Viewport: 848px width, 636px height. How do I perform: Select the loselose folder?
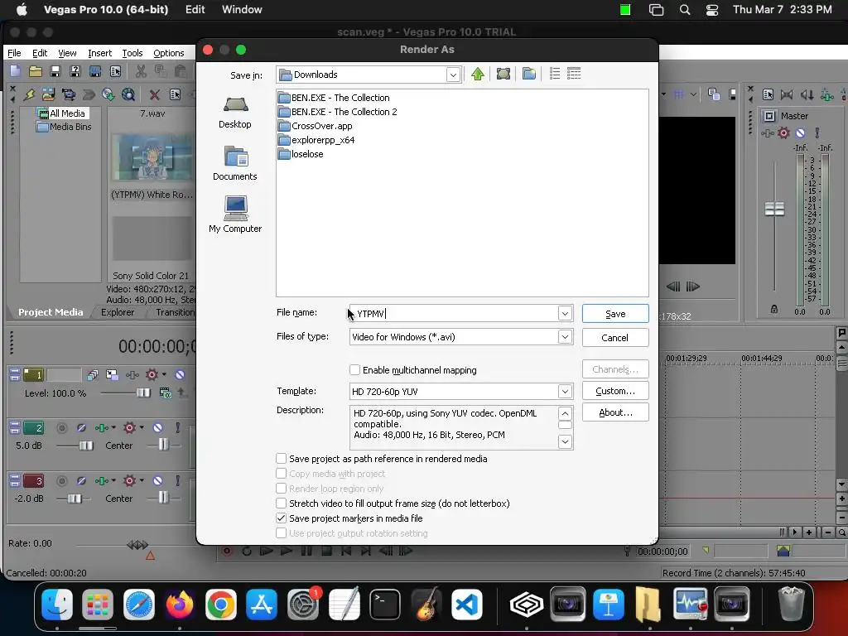click(x=301, y=154)
